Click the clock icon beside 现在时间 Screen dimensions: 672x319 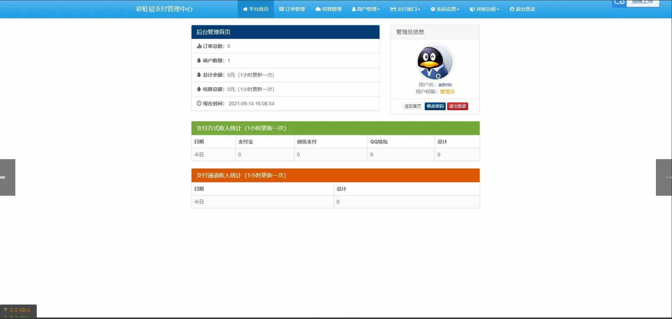[x=199, y=103]
